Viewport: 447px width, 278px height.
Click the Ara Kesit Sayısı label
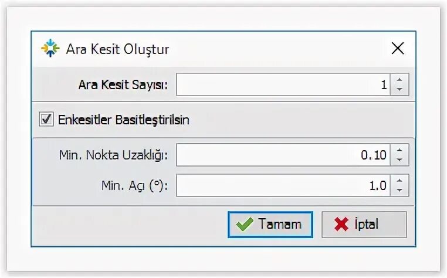coord(123,85)
